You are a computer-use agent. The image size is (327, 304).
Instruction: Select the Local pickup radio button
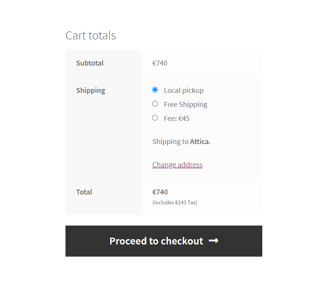[155, 90]
